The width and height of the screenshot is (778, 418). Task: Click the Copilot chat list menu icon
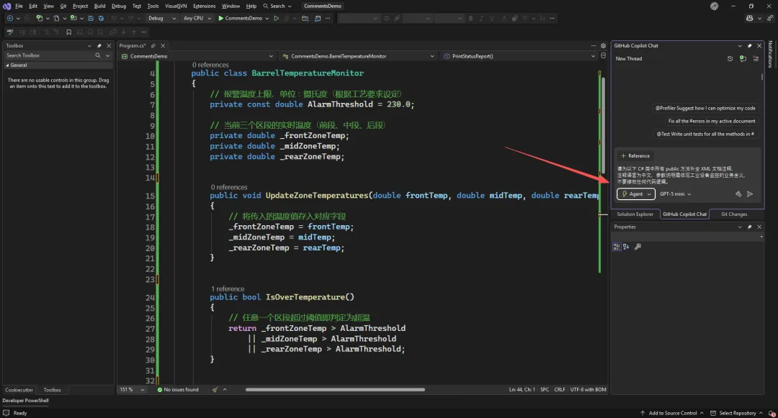[x=756, y=58]
